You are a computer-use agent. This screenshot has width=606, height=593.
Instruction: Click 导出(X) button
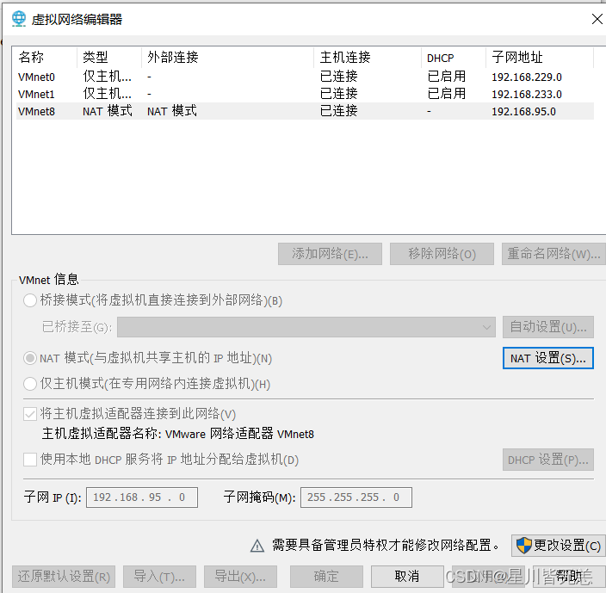pyautogui.click(x=240, y=577)
